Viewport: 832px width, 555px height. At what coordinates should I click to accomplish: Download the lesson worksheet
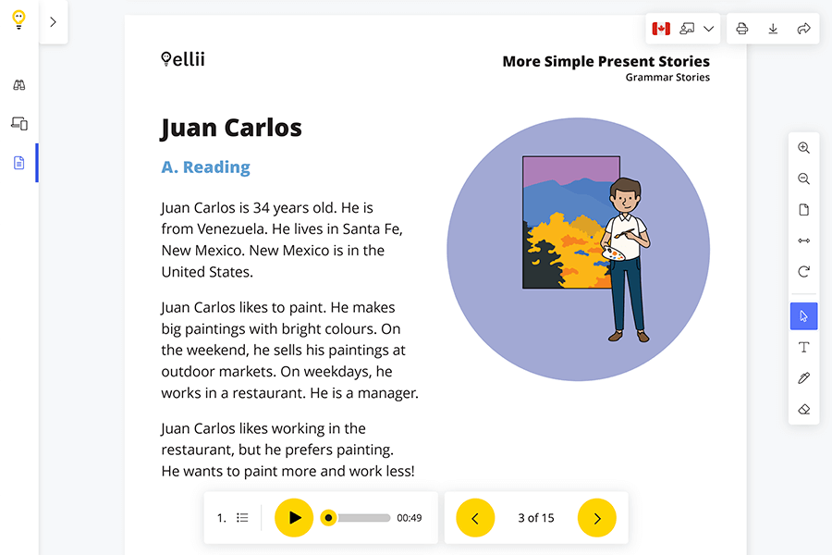773,29
